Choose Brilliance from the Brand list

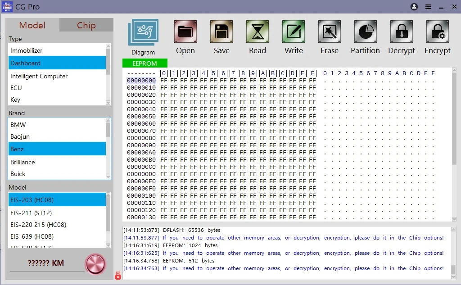pyautogui.click(x=57, y=162)
